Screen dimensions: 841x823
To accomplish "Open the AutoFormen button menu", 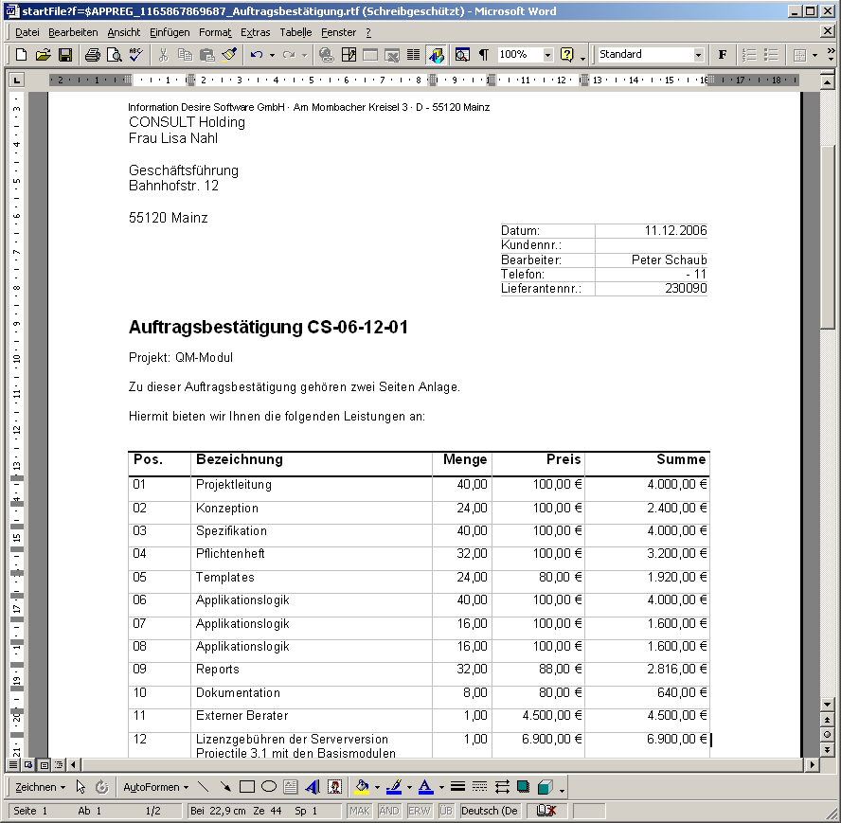I will coord(155,787).
